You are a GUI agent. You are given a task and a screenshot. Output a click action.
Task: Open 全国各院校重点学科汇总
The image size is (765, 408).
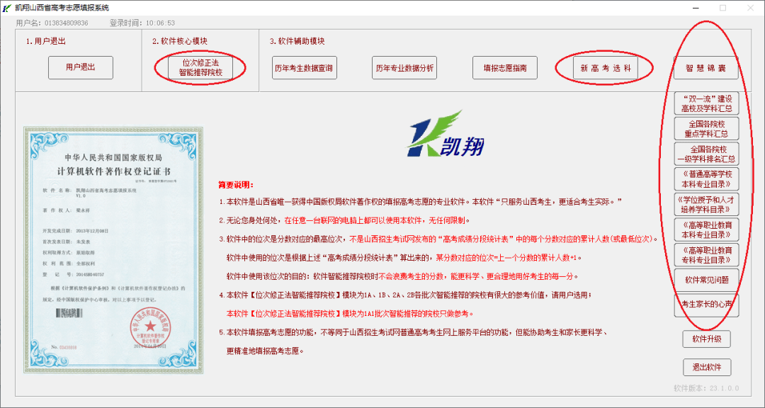706,128
